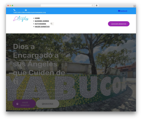This screenshot has width=142, height=120.
Task: Open the HOME menu item
Action: point(37,18)
